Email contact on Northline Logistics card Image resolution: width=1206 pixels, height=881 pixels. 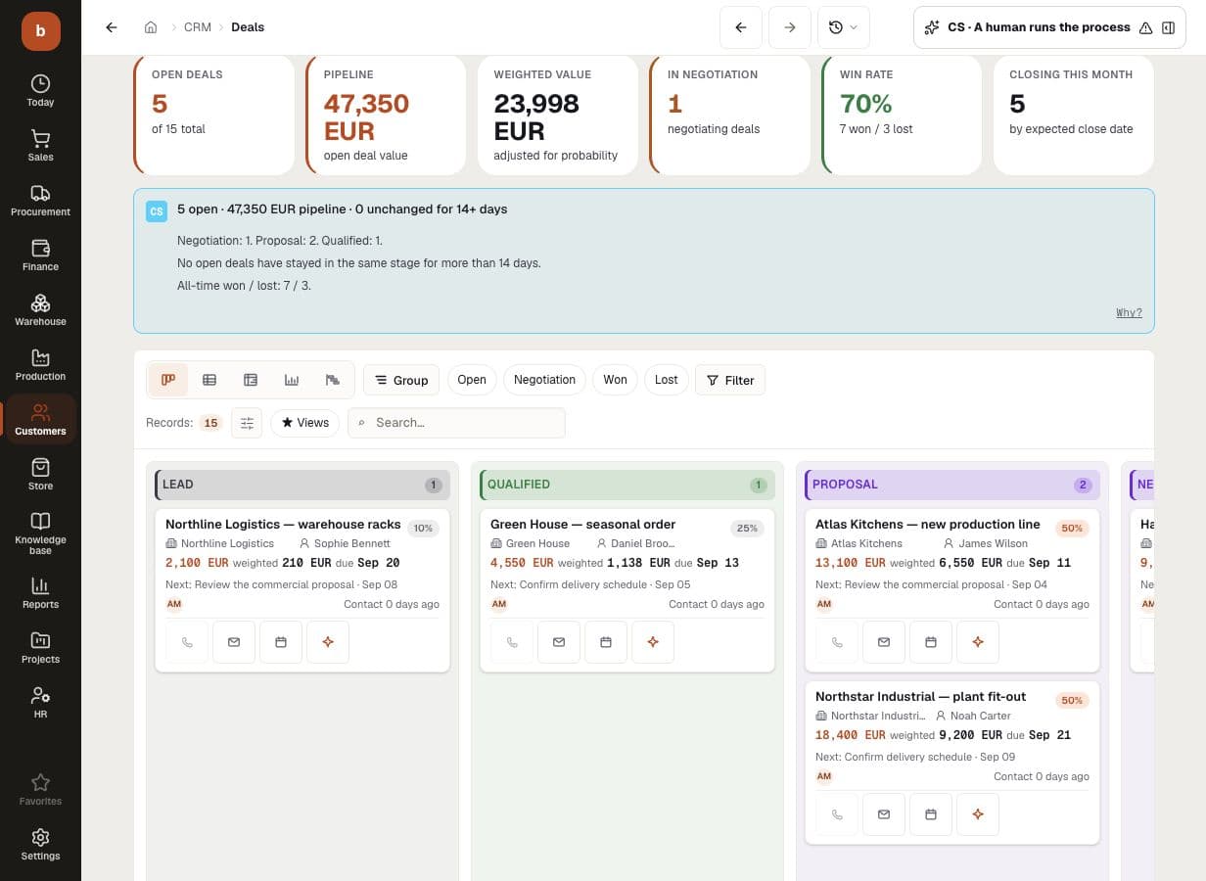click(234, 642)
